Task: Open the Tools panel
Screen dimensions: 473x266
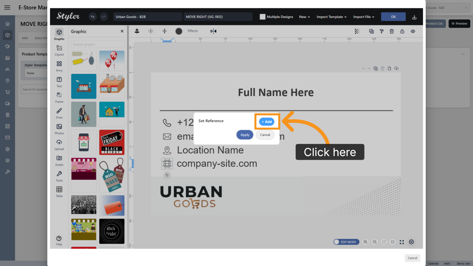Action: click(x=59, y=176)
